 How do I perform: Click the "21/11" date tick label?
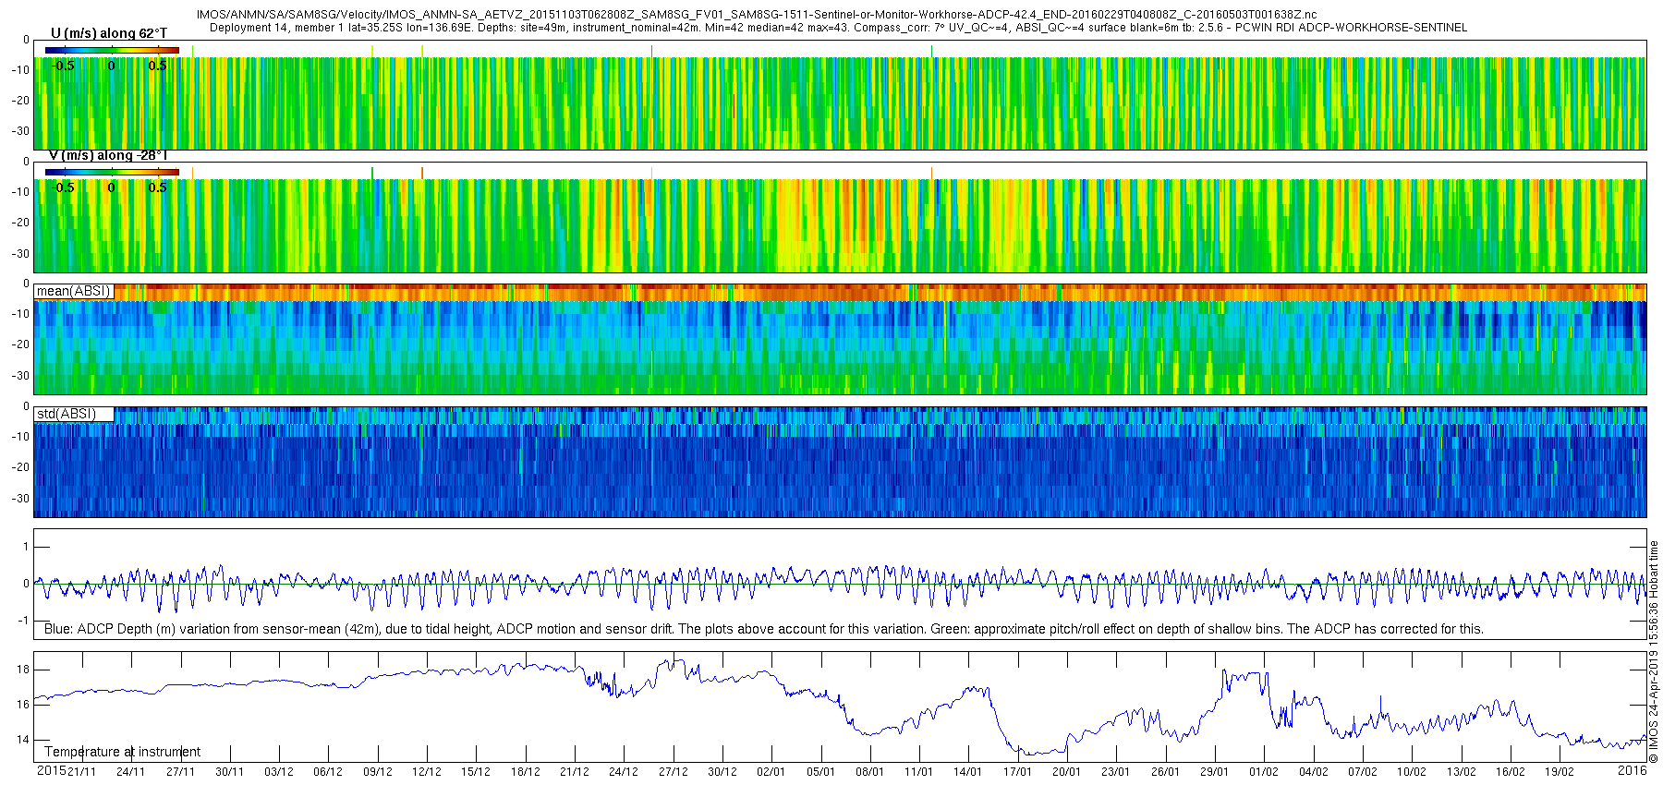(81, 771)
